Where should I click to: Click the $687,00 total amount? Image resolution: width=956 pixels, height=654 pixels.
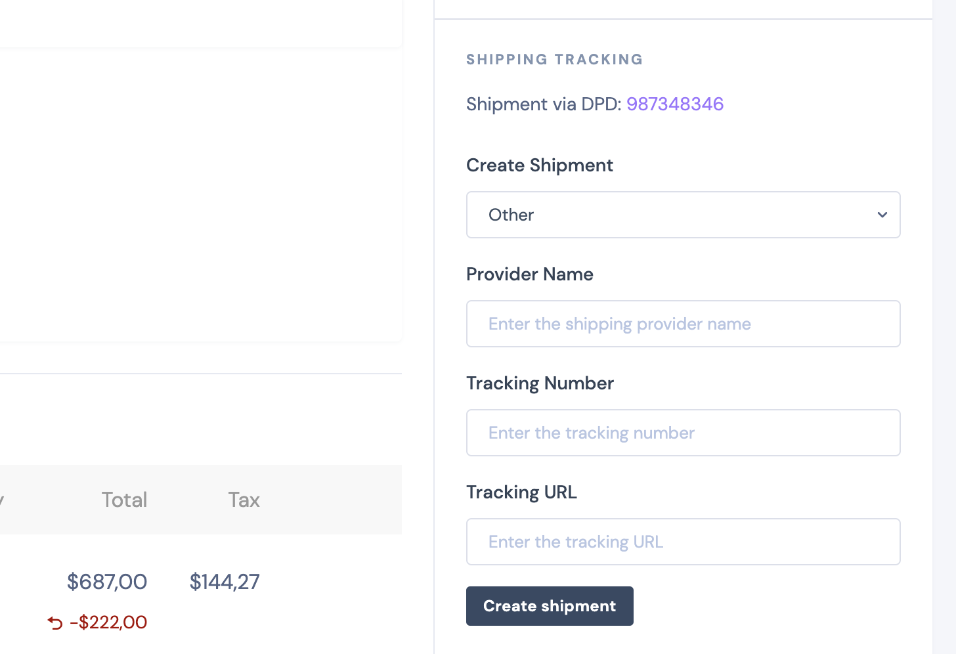pos(107,582)
